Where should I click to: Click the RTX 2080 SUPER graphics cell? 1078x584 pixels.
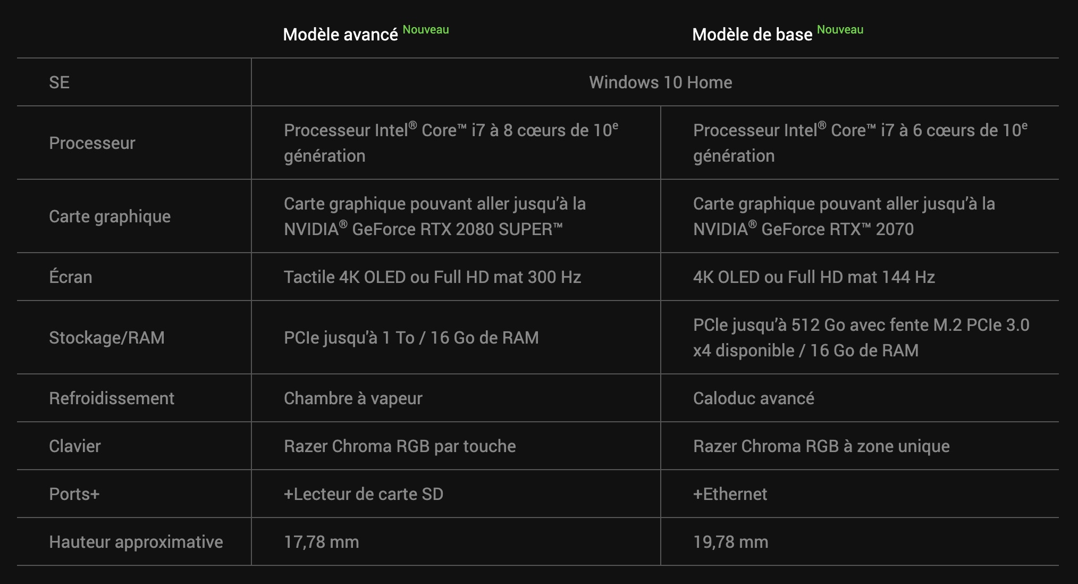(x=435, y=216)
